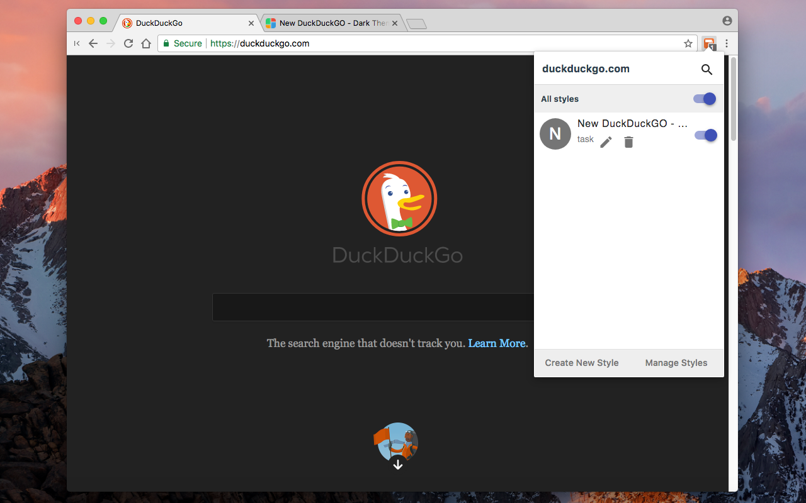Close the New DuckDuckGO Dark Theme tab

(x=395, y=23)
